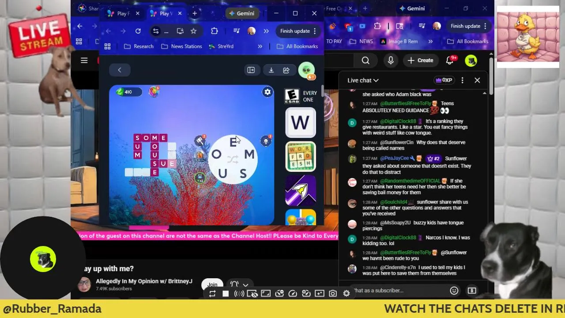Open Extensions puzzle icon in front browser
565x318 pixels.
(215, 31)
